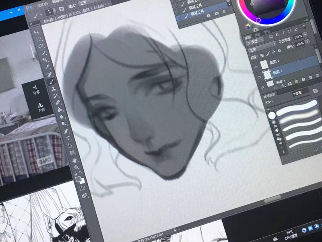The height and width of the screenshot is (242, 322).
Task: Expand the toolbox with the double arrow
Action: tap(31, 24)
